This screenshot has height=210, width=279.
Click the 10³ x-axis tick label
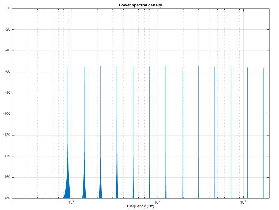coord(157,202)
